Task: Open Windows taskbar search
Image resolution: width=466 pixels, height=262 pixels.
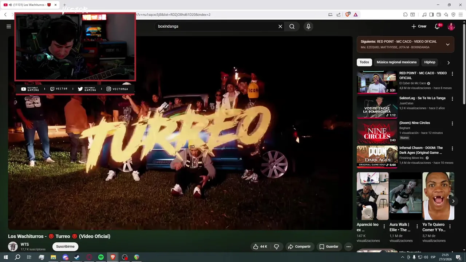Action: 17,257
